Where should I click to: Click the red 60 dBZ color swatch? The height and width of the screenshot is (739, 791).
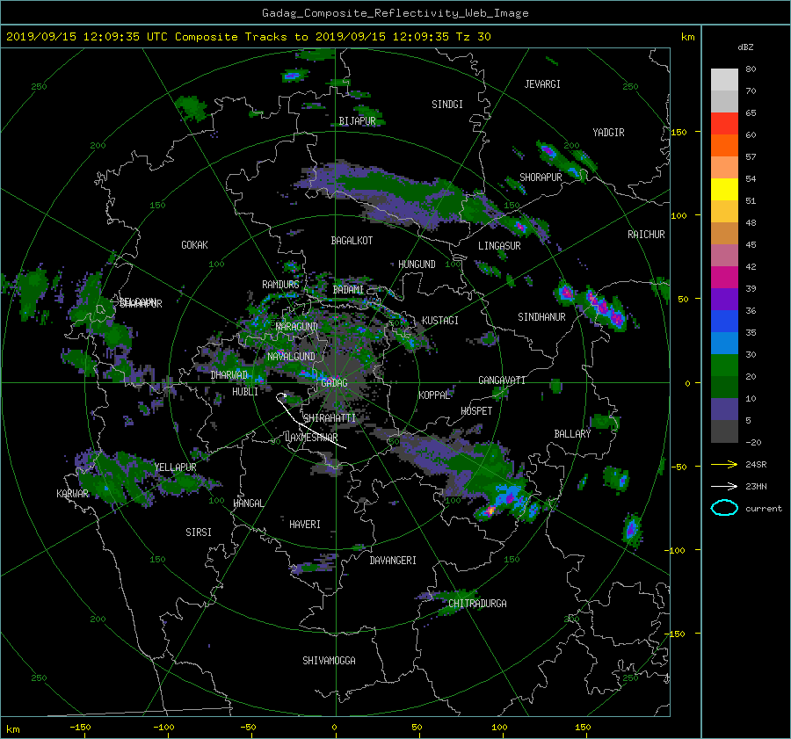click(x=724, y=124)
